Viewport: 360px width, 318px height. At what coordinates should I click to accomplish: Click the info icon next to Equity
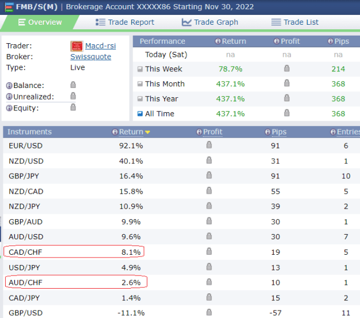[x=9, y=108]
